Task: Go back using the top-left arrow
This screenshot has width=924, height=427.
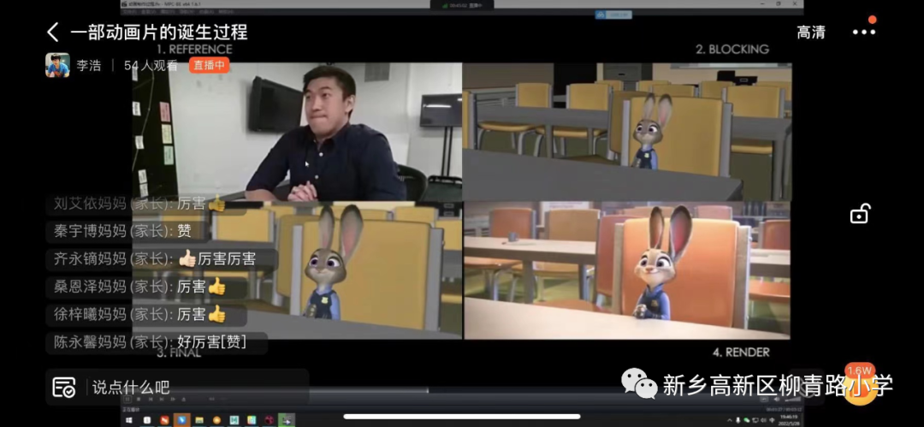Action: (x=53, y=32)
